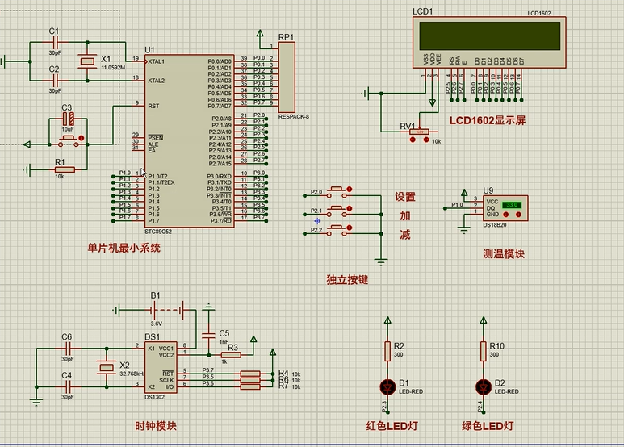
Task: Select crystal oscillator X1 at 11.0592M
Action: tap(85, 63)
